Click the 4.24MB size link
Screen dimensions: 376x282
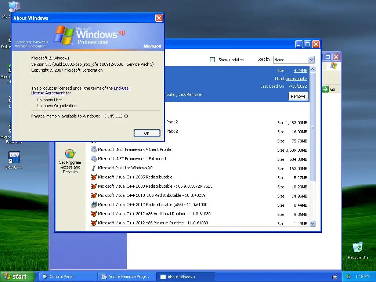point(300,70)
